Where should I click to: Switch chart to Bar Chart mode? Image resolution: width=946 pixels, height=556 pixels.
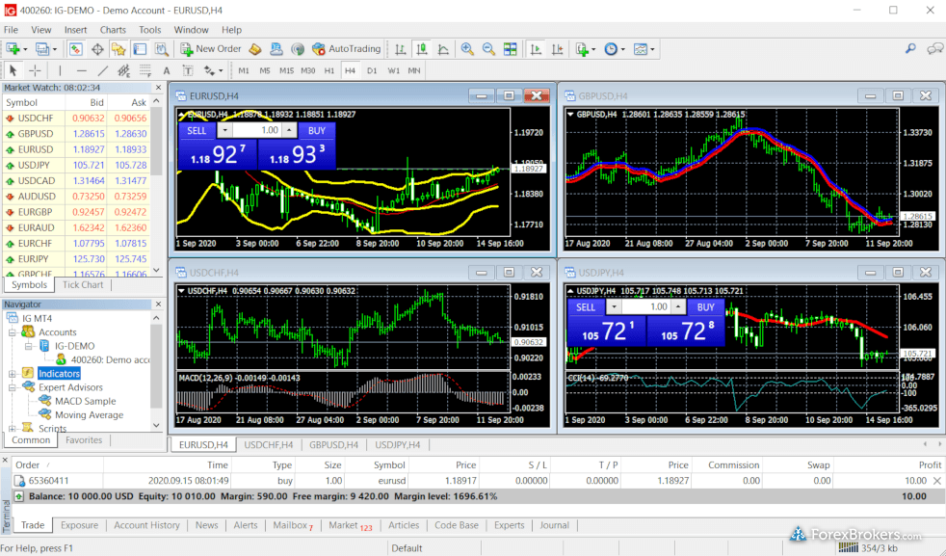(400, 49)
